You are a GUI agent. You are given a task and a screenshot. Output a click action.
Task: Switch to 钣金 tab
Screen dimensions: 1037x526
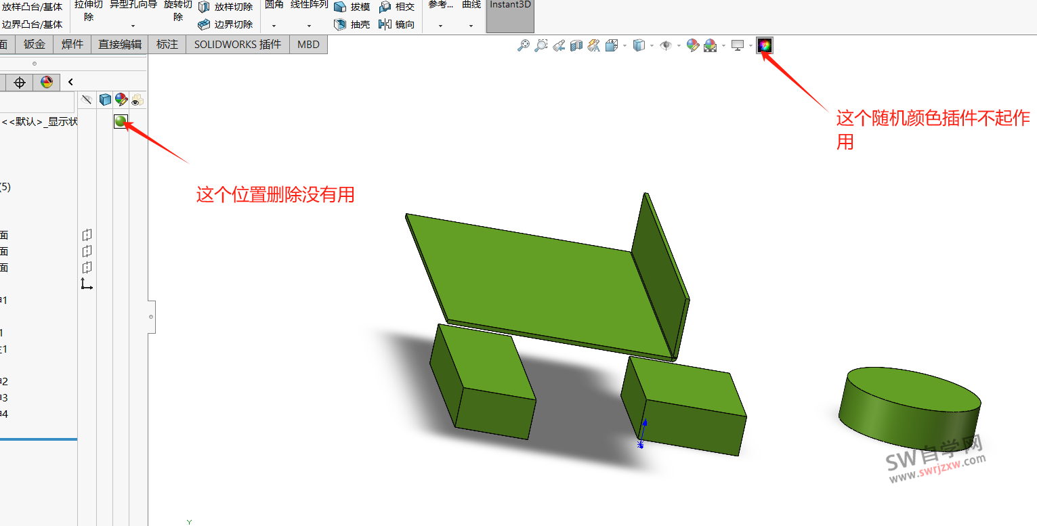point(35,45)
